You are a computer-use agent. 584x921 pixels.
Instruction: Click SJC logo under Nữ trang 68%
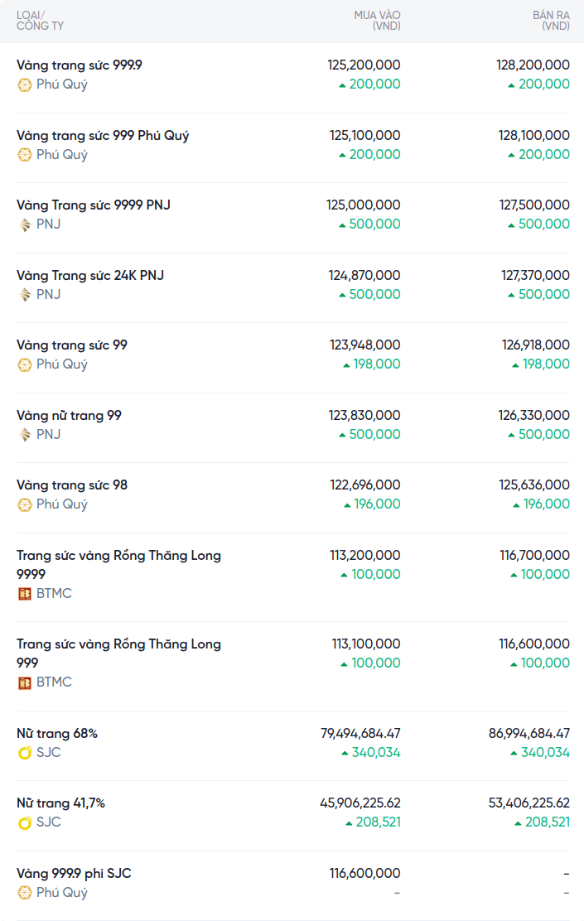click(x=25, y=753)
